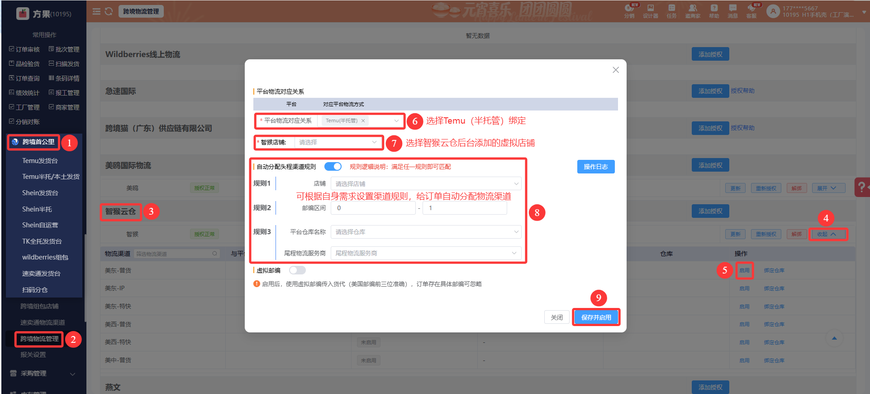
Task: Open the 任务 tasks icon
Action: (x=671, y=11)
